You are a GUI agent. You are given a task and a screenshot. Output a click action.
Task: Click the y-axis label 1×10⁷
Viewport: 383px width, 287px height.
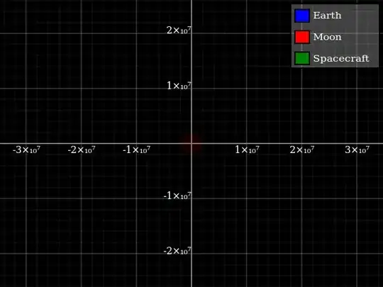179,86
